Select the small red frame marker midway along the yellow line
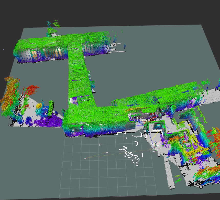 click(107, 153)
